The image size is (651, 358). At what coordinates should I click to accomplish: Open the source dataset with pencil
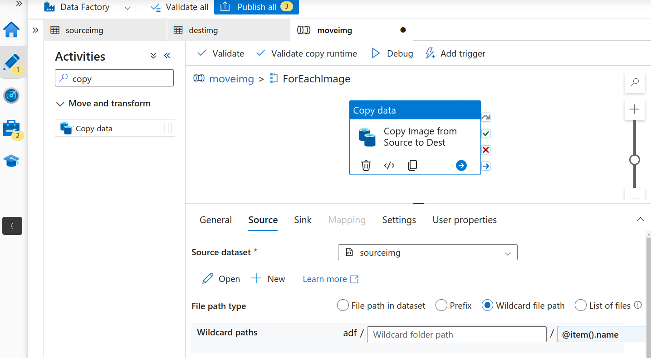(x=221, y=279)
